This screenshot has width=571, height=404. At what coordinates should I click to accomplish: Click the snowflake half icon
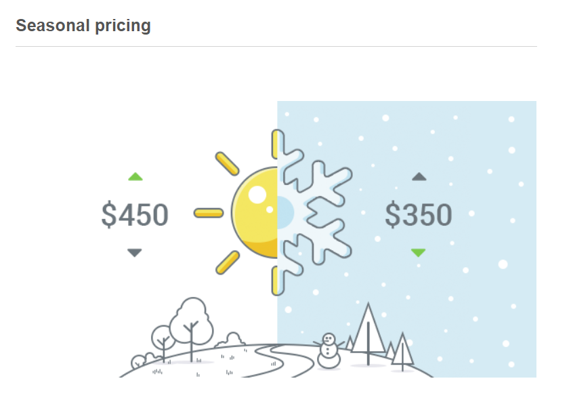[314, 212]
